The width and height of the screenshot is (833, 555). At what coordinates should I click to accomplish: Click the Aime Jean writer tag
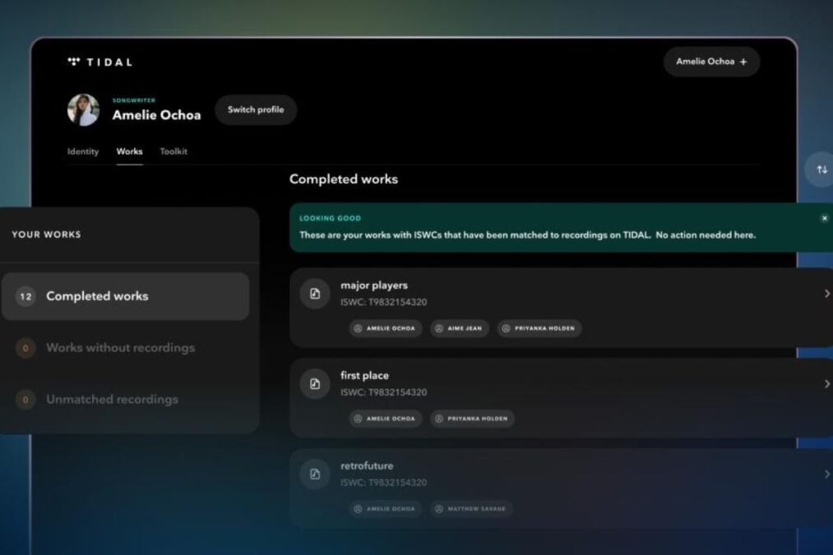(x=459, y=328)
